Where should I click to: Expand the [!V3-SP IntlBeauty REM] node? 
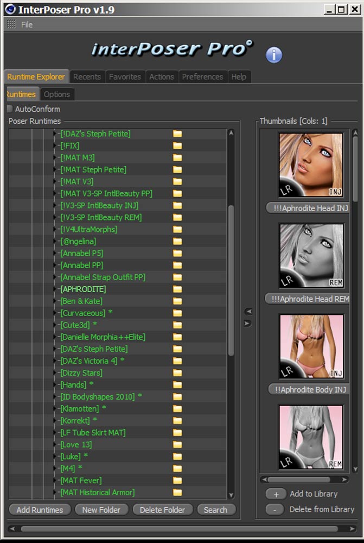pyautogui.click(x=55, y=218)
